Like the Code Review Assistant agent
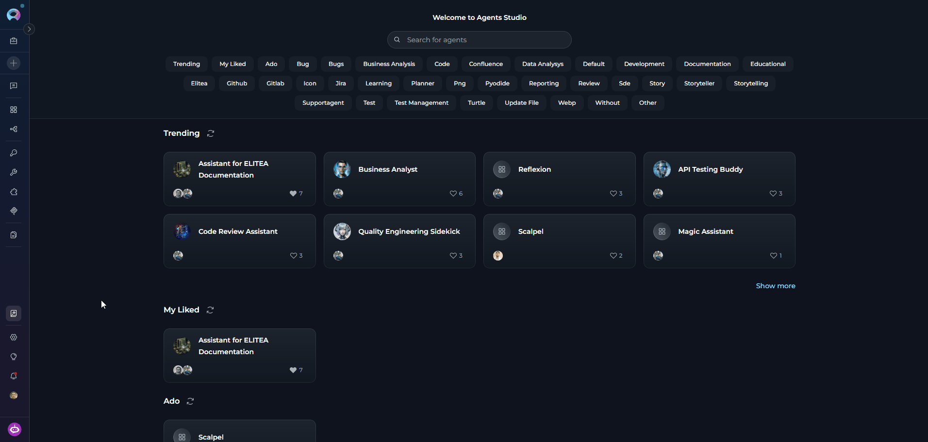 click(x=293, y=256)
